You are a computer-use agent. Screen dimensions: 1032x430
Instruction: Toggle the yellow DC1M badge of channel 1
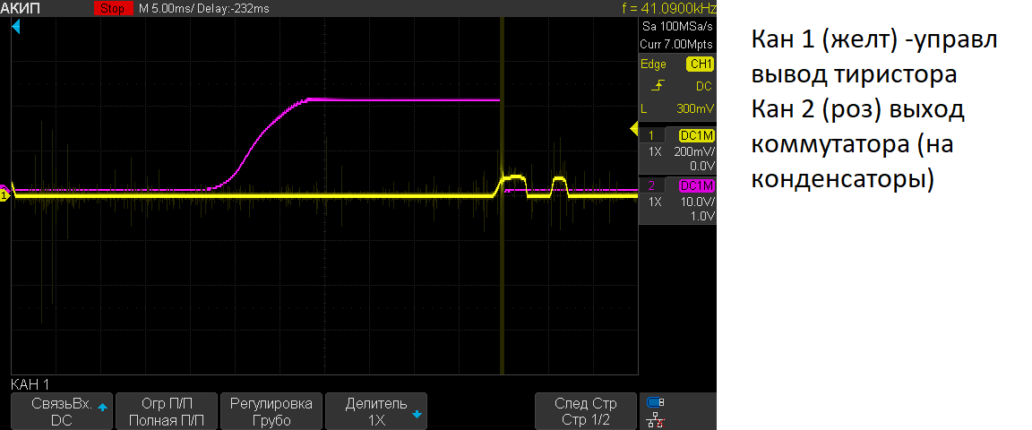(x=696, y=135)
